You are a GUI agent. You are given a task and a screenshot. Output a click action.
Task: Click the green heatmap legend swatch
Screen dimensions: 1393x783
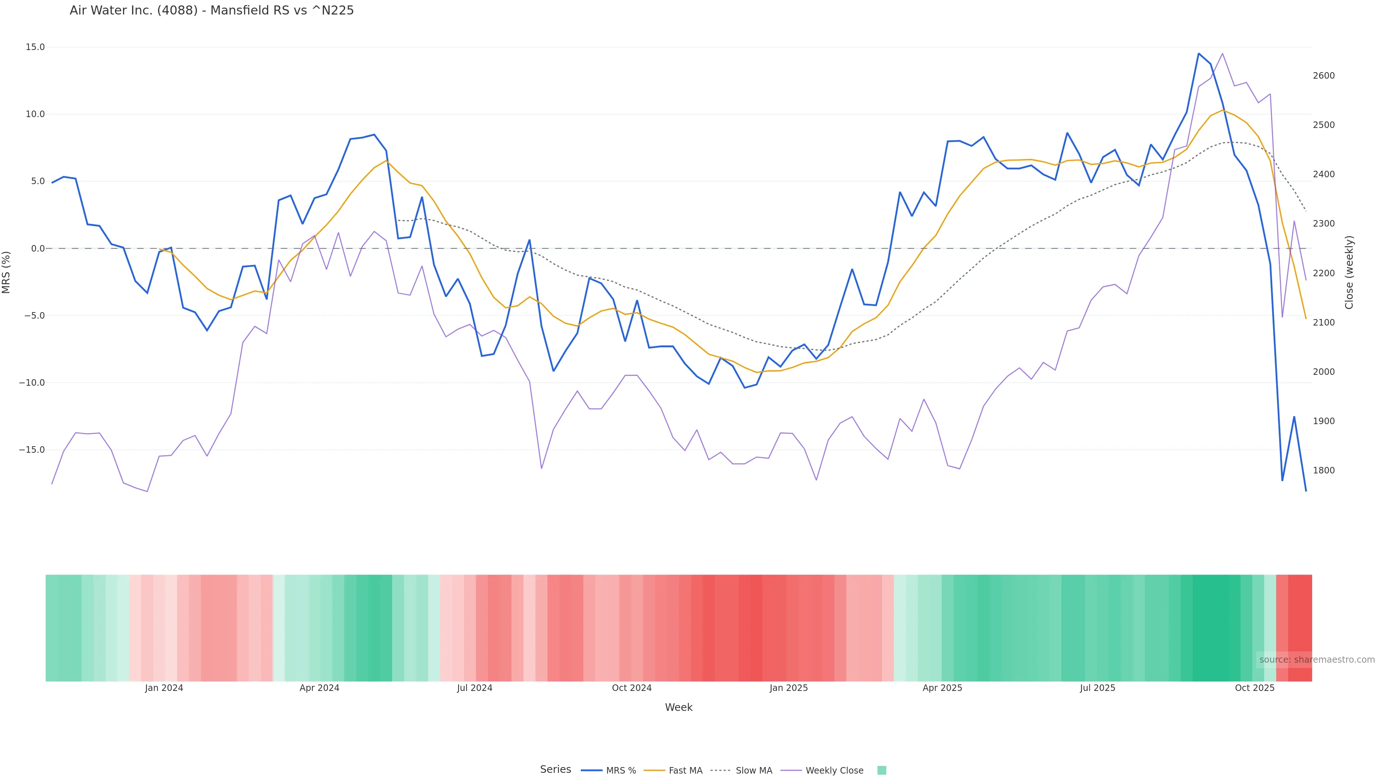click(x=882, y=771)
